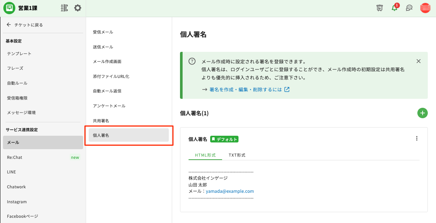Screen dimensions: 436x223
Task: Click the user avatar in top right
Action: [x=425, y=8]
